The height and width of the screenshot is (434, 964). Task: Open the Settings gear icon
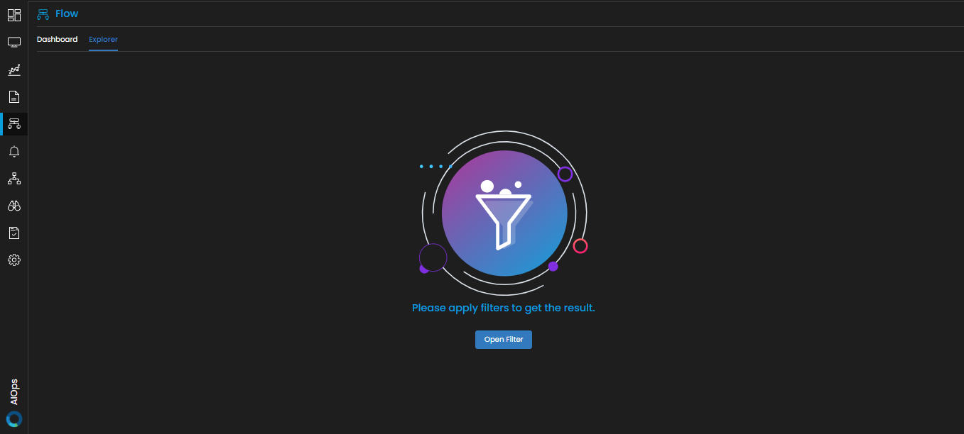14,260
